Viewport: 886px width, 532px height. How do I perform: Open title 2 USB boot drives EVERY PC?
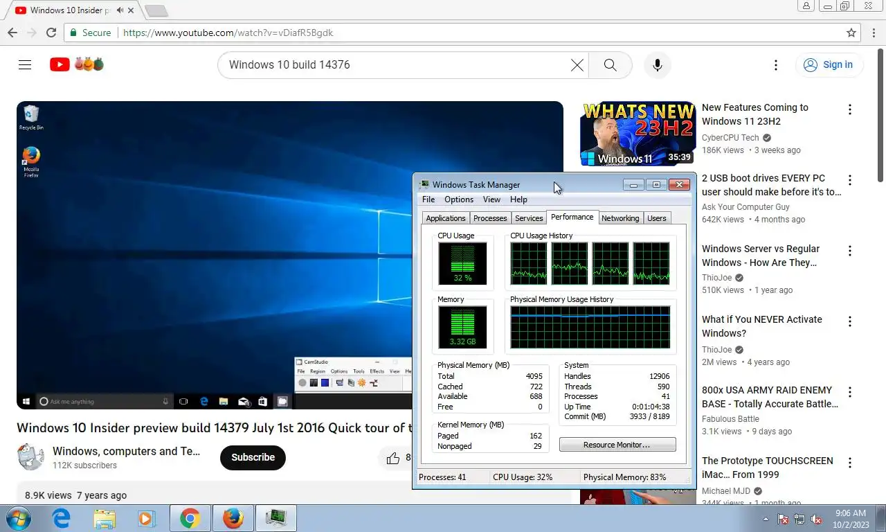pyautogui.click(x=772, y=185)
